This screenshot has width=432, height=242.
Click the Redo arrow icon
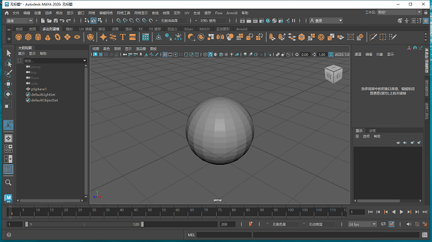click(68, 21)
